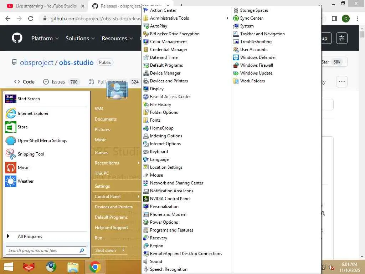This screenshot has height=274, width=365.
Task: Open the Snipping Tool scissors icon
Action: click(11, 154)
